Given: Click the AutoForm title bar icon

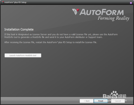Looking at the screenshot, I should click(x=3, y=2).
